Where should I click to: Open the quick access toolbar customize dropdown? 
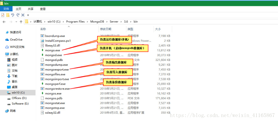(28, 15)
